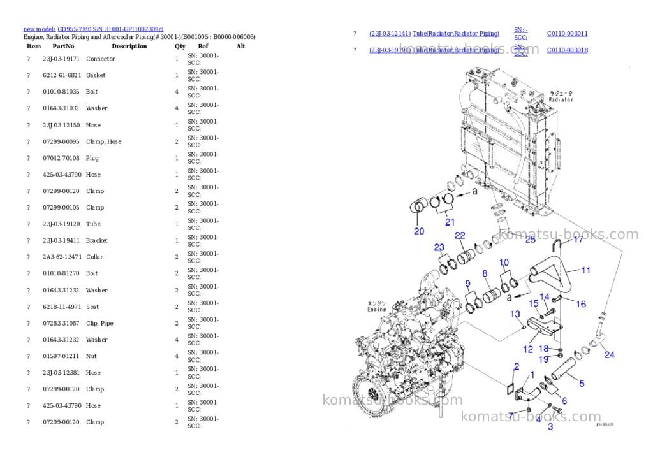Follow the C0110-003011 link

[x=567, y=34]
